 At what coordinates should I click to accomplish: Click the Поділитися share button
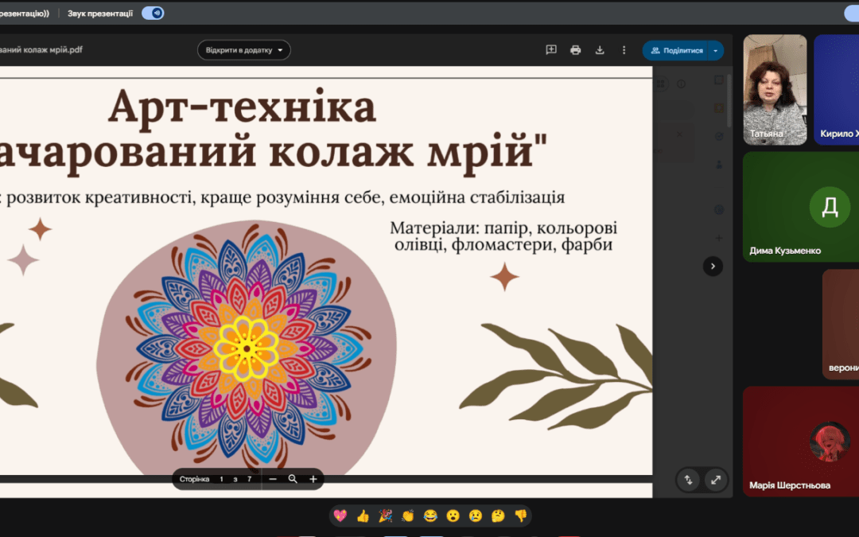click(x=675, y=50)
